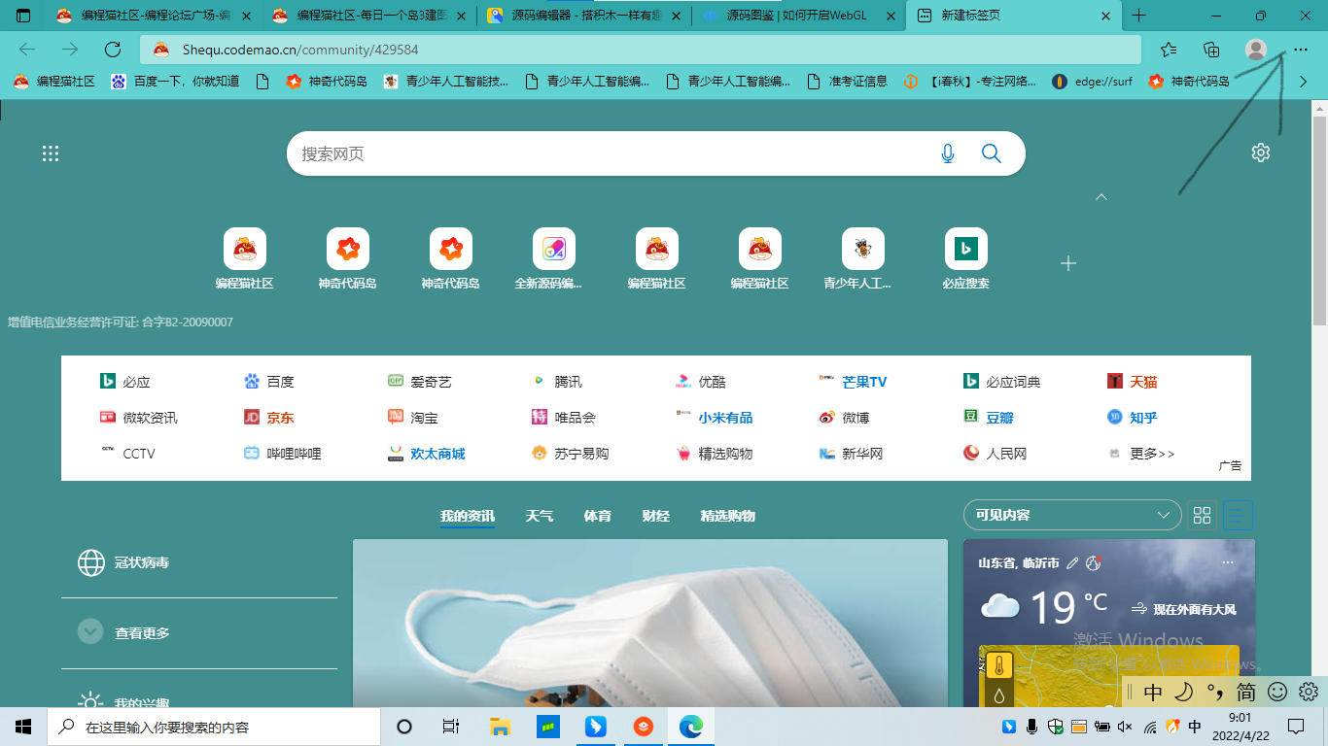
Task: Collapse the quick links section chevron
Action: coord(1101,197)
